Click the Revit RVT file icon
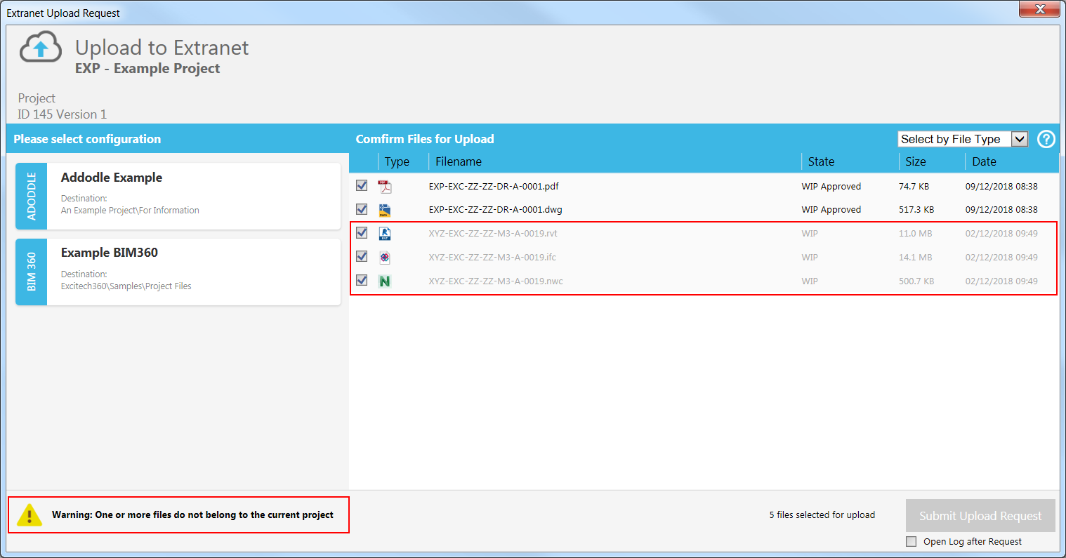 384,234
